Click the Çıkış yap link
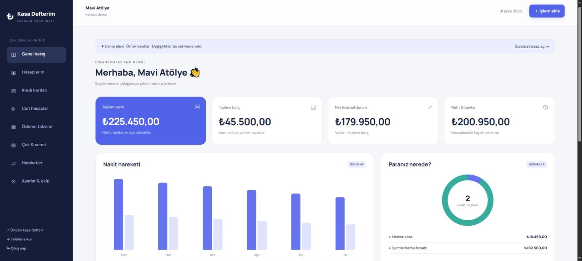The width and height of the screenshot is (582, 261). click(x=17, y=248)
